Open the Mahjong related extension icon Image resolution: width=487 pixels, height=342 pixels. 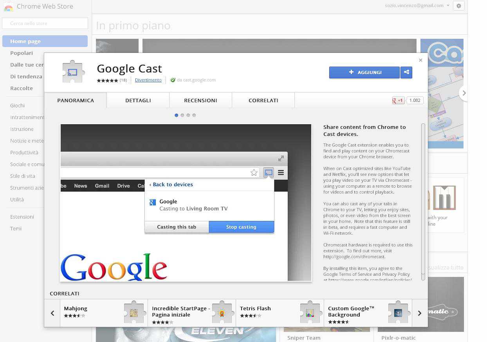click(x=134, y=312)
